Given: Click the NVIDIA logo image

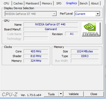Looking at the screenshot, I should 91,29.
